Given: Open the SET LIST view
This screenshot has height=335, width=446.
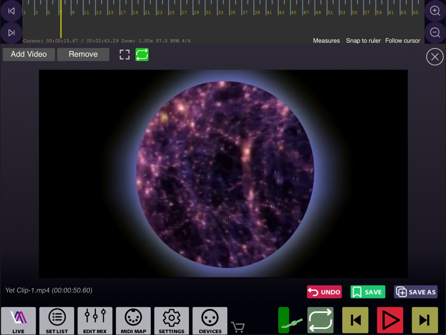Looking at the screenshot, I should [57, 320].
